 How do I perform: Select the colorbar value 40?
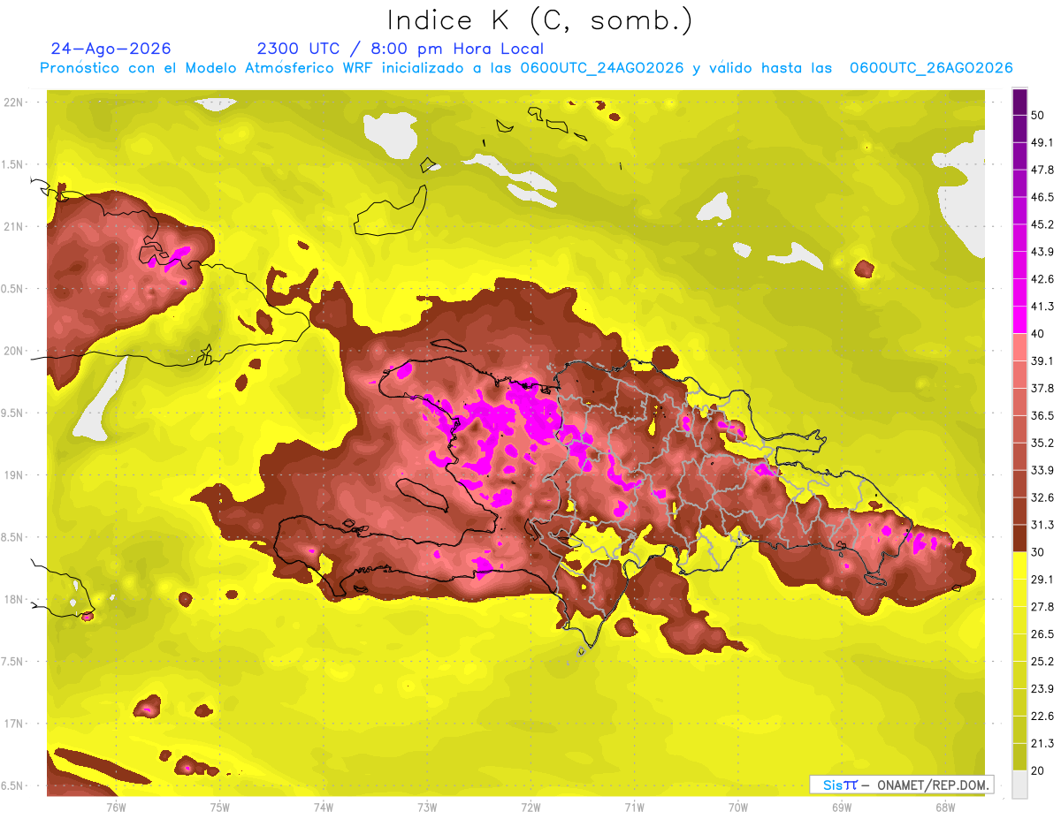(1039, 334)
